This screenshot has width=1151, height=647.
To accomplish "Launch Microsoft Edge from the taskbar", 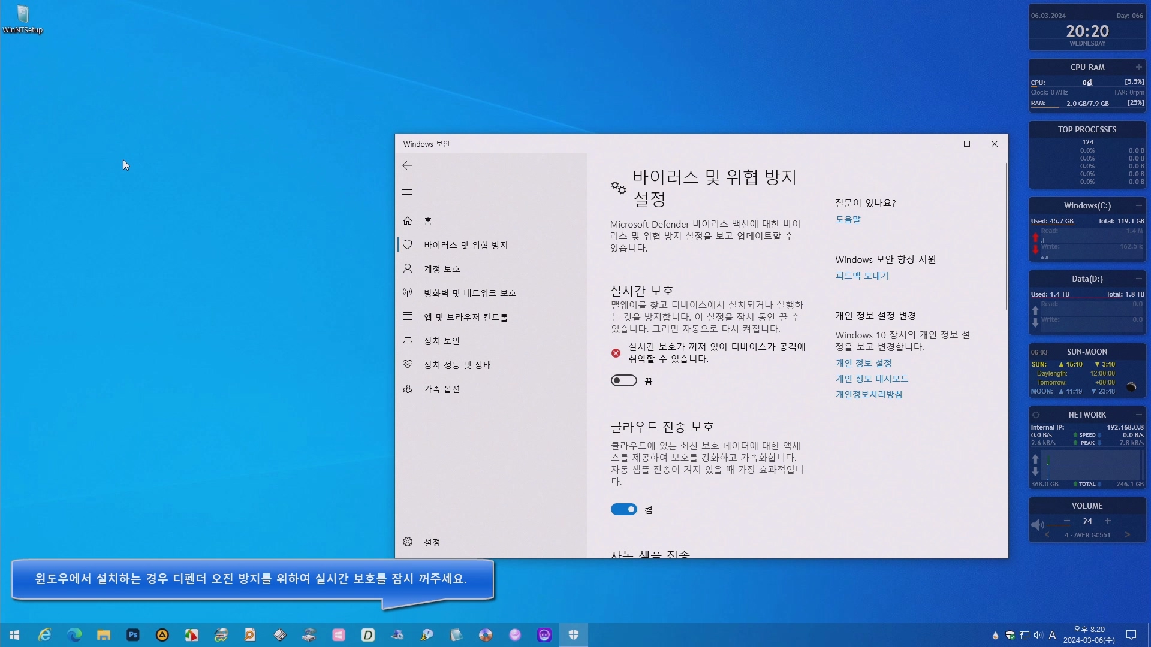I will 74,635.
